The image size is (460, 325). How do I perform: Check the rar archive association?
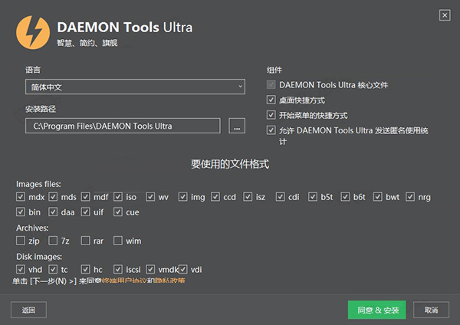(86, 241)
